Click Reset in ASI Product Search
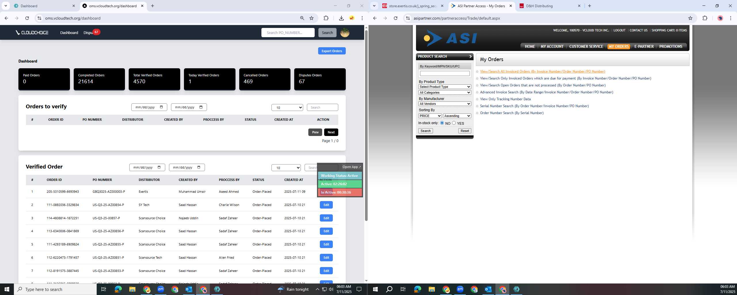737x295 pixels. pos(465,131)
